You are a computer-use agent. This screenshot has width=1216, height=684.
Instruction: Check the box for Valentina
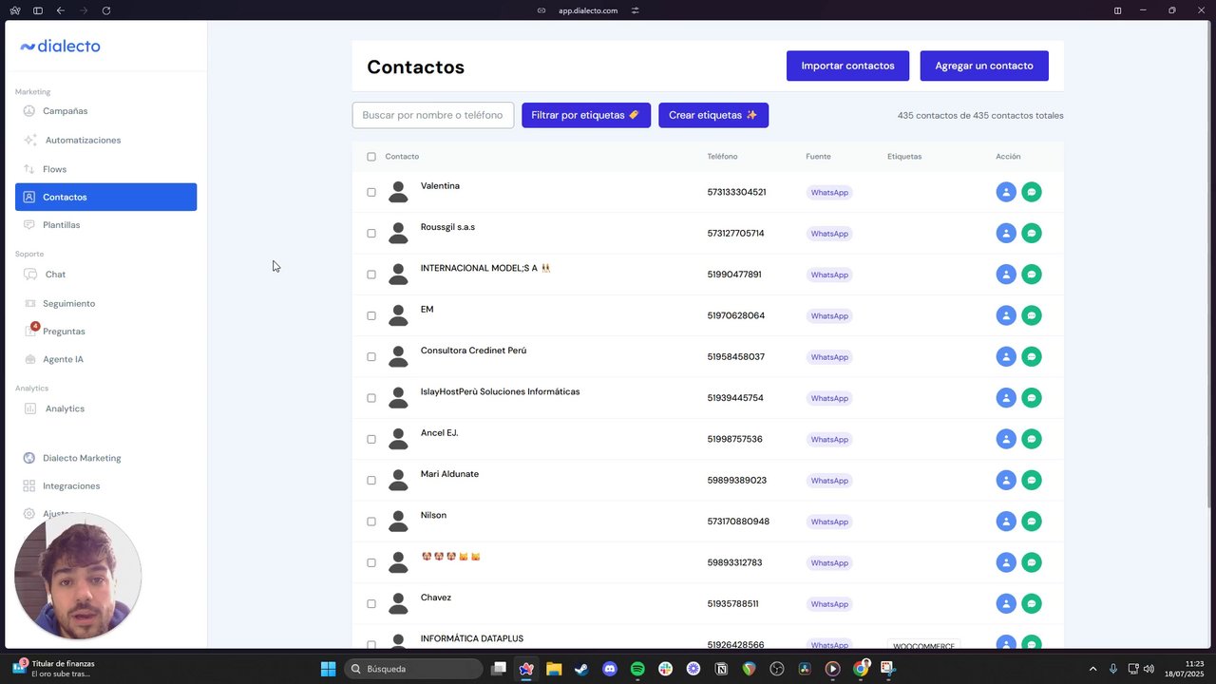(x=371, y=192)
